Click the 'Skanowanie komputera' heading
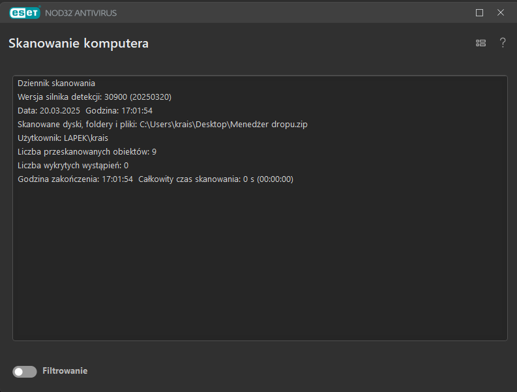Viewport: 517px width, 392px height. (78, 44)
